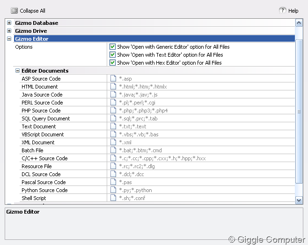Select the Java Source Code row label

(42, 95)
